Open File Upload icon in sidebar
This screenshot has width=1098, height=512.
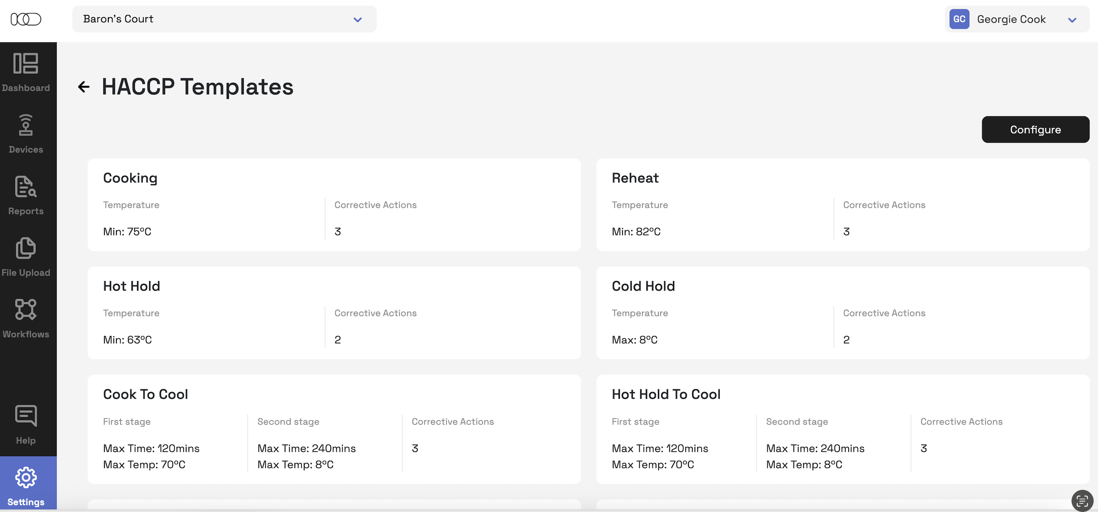point(26,248)
